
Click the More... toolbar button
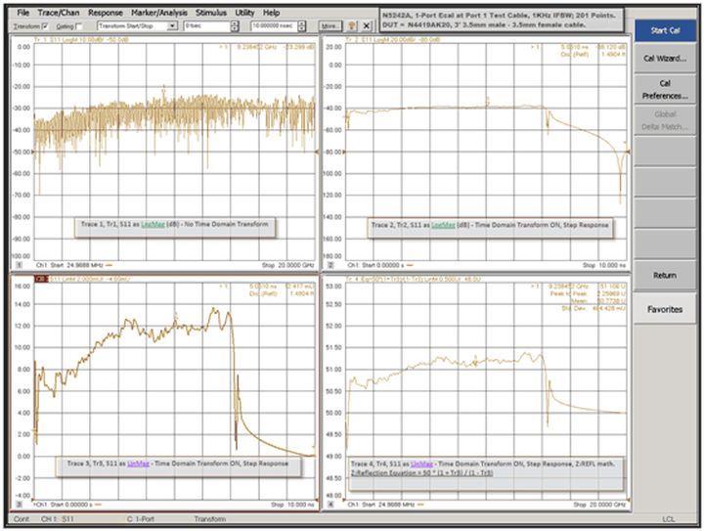click(x=330, y=26)
